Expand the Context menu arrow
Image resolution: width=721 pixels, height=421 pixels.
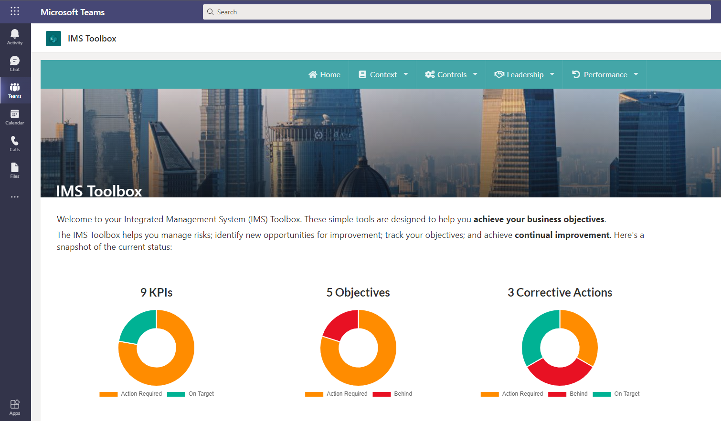coord(406,74)
